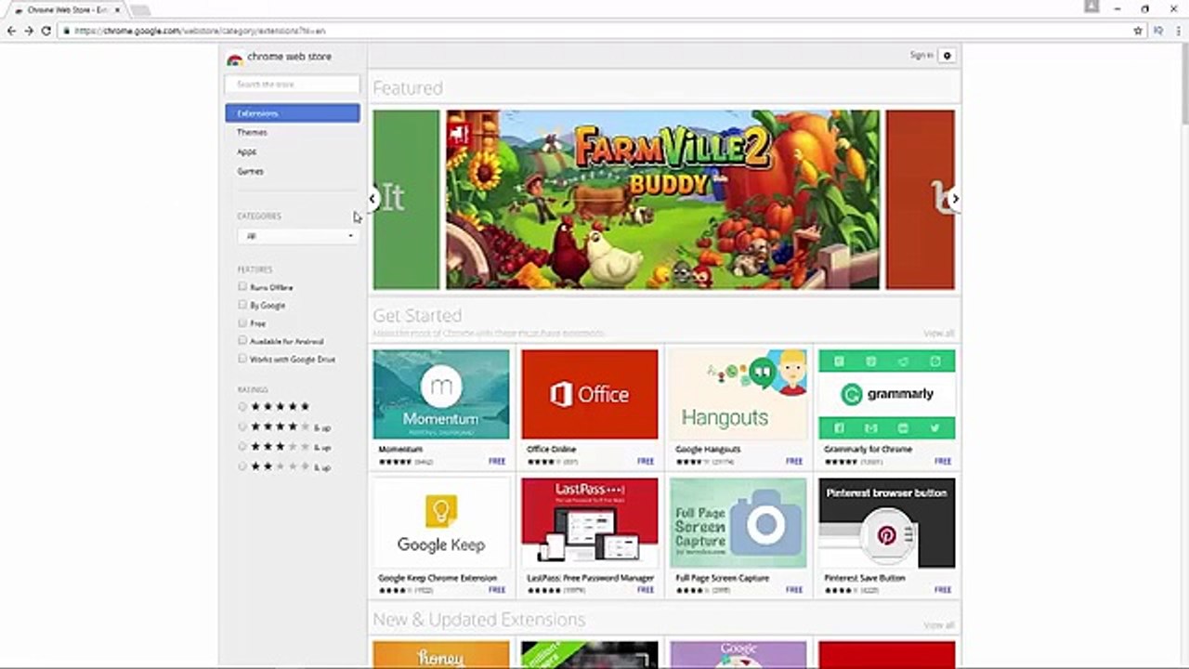Click FREE button under Office Online
The image size is (1189, 669).
click(x=646, y=461)
